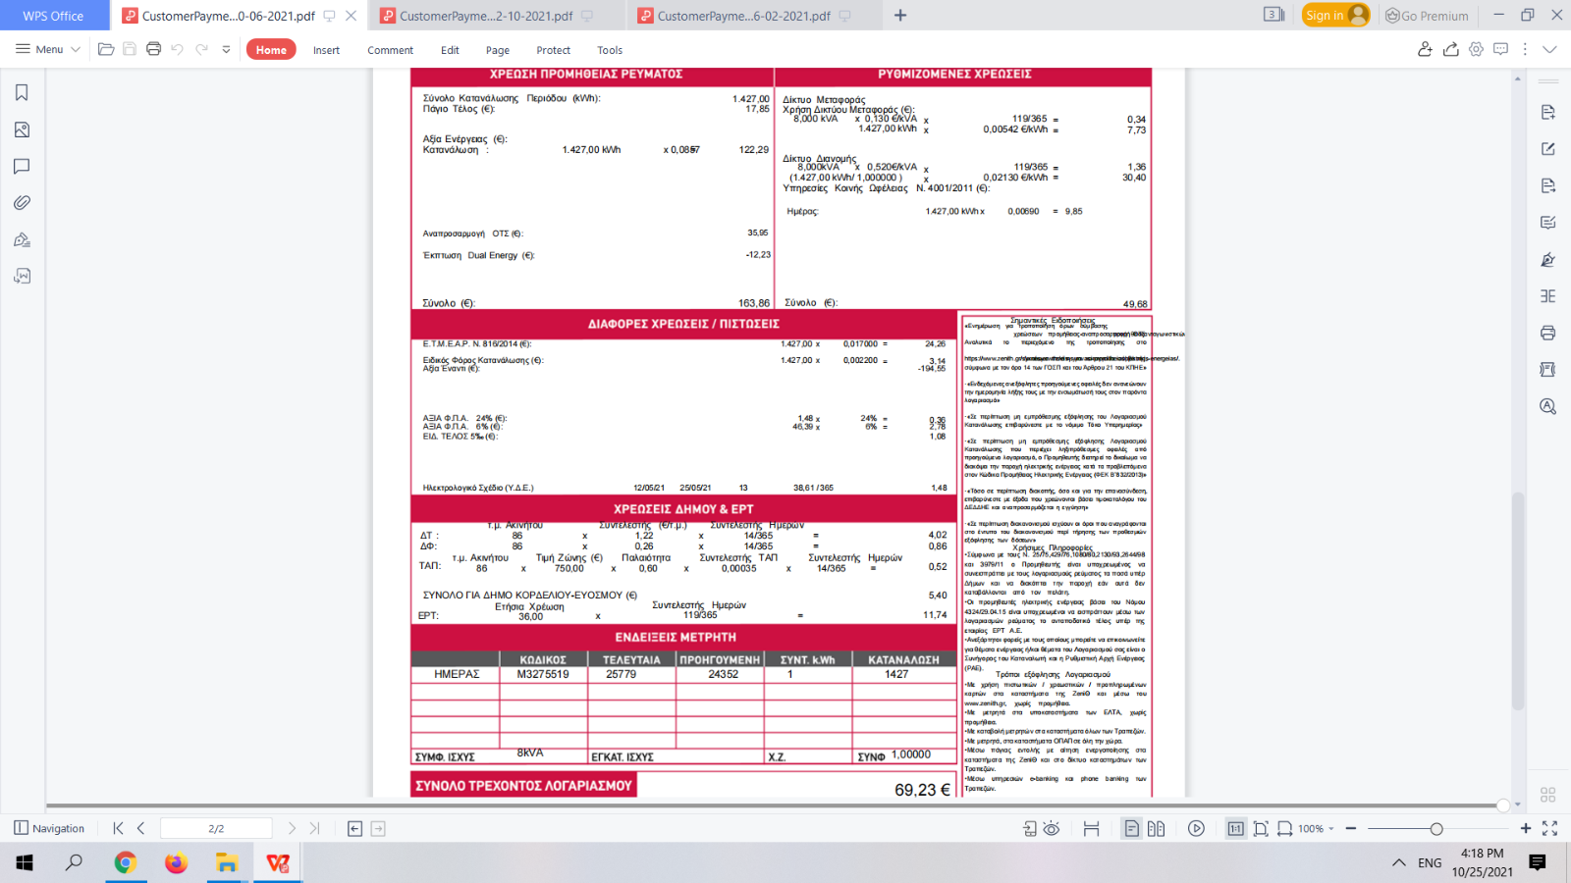Close the CustomerPayme...0-06-2021.pdf tab
This screenshot has width=1571, height=883.
351,16
